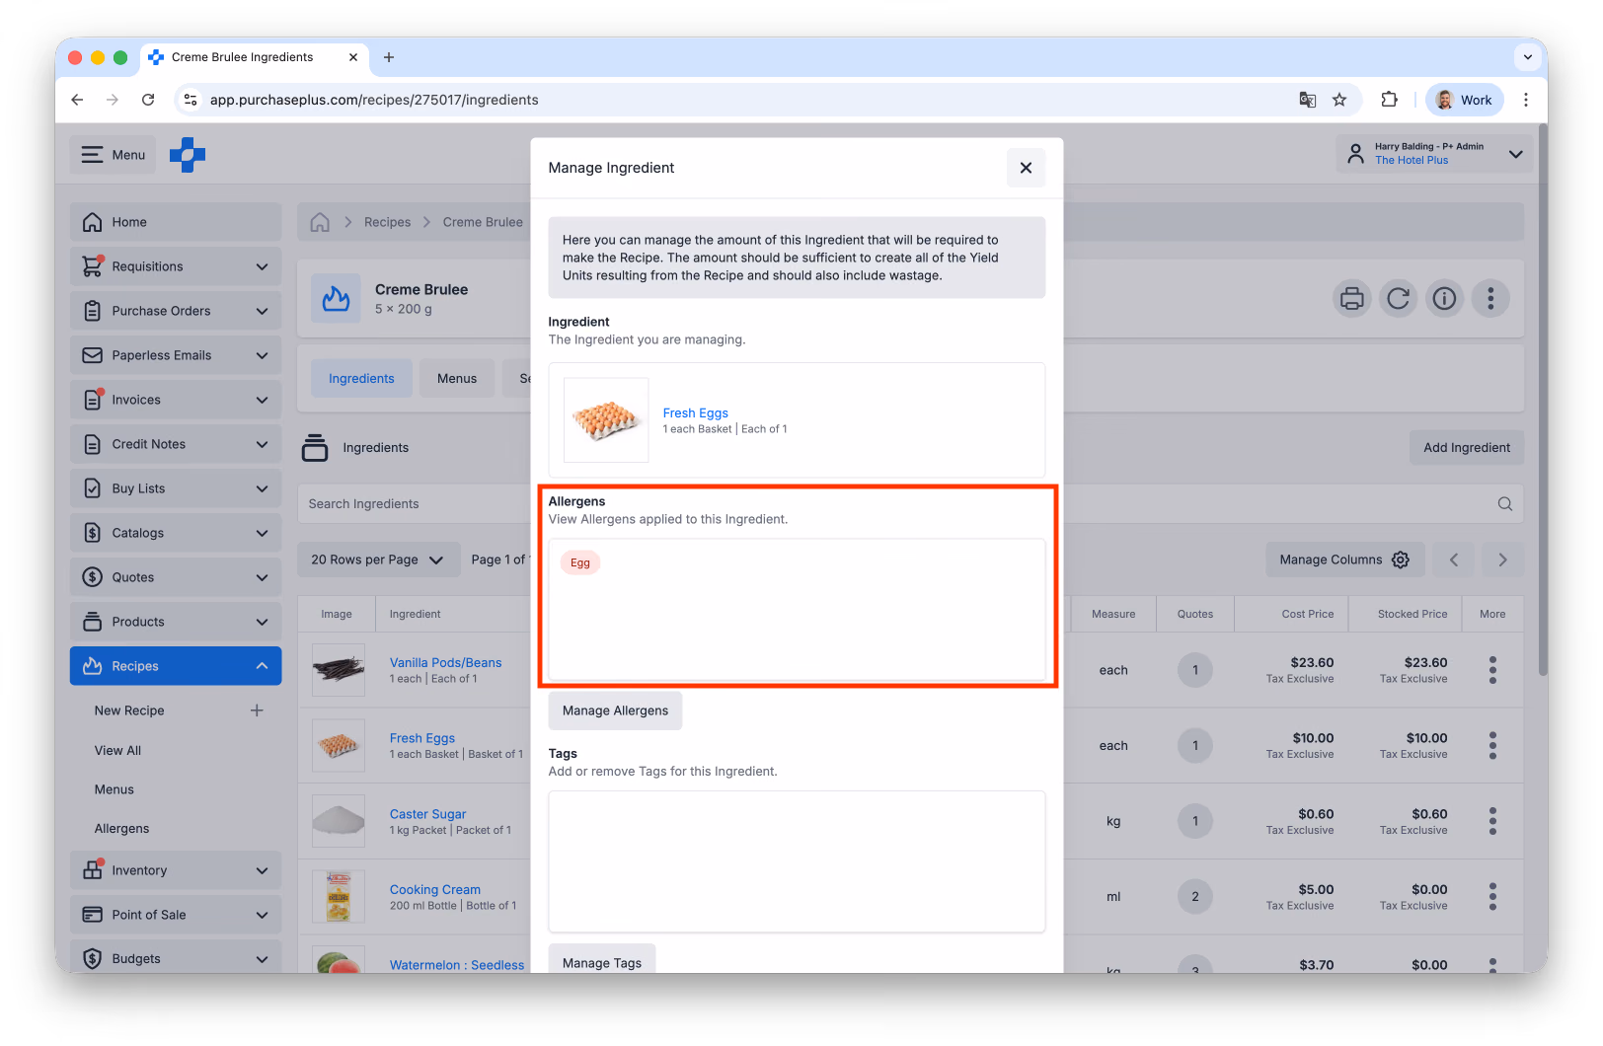
Task: Close the Manage Ingredient dialog
Action: click(x=1026, y=168)
